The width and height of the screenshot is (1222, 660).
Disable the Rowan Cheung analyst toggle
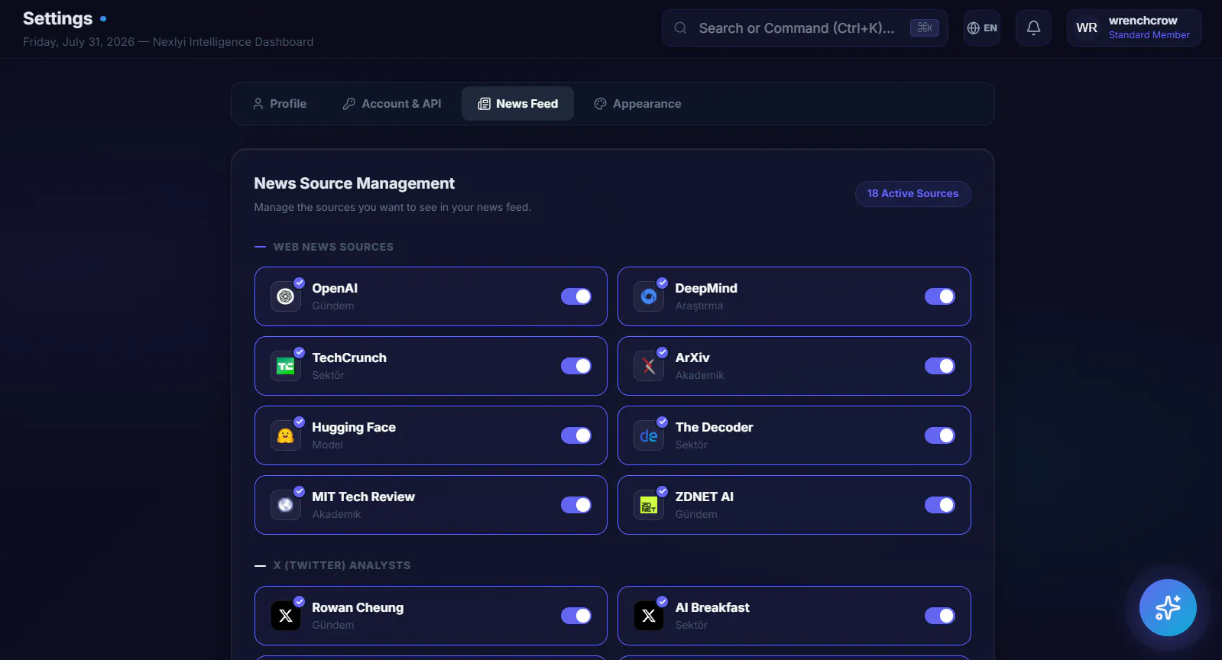click(576, 616)
